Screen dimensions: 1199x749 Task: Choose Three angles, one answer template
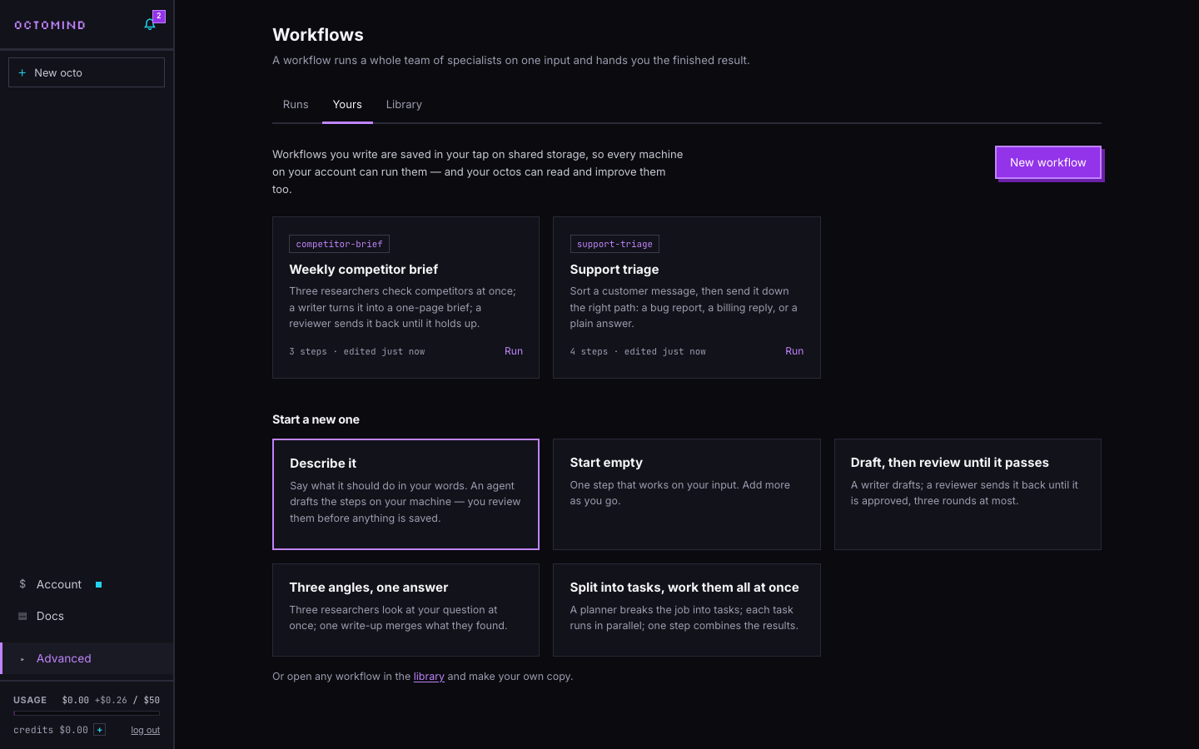tap(405, 610)
